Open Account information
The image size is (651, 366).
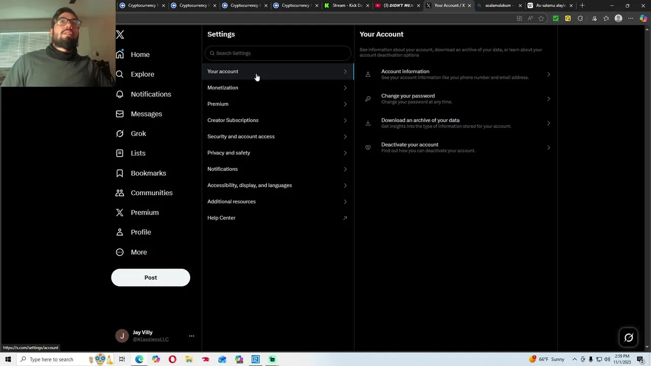(x=456, y=74)
